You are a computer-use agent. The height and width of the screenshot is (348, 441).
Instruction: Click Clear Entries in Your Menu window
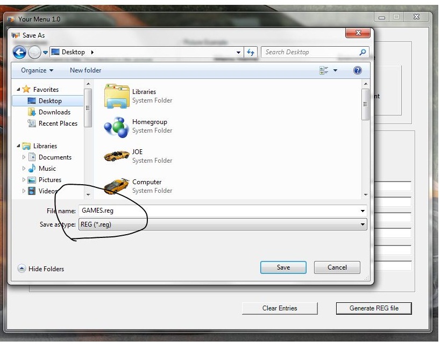click(x=280, y=308)
